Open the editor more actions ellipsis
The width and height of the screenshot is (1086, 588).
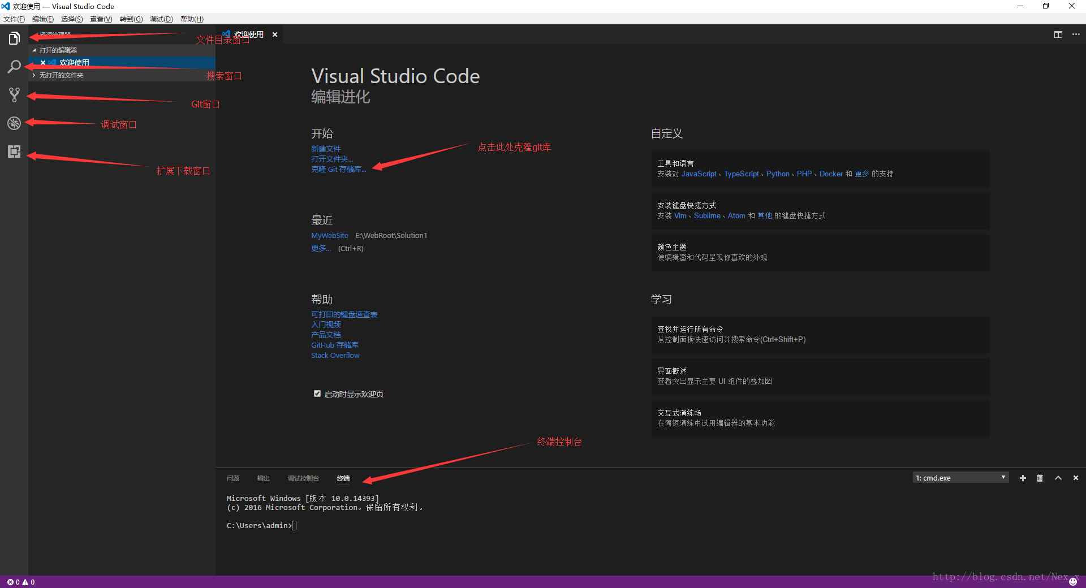pyautogui.click(x=1076, y=34)
